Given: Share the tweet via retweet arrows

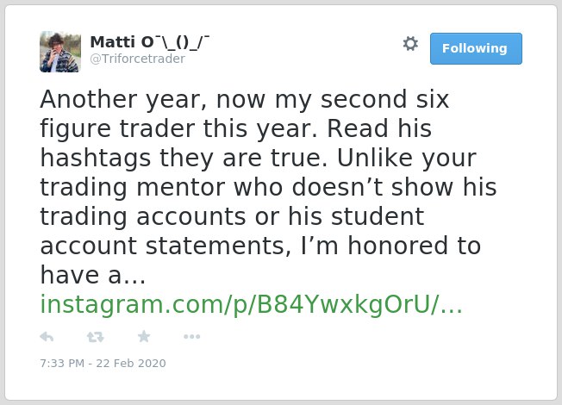Looking at the screenshot, I should pyautogui.click(x=96, y=337).
